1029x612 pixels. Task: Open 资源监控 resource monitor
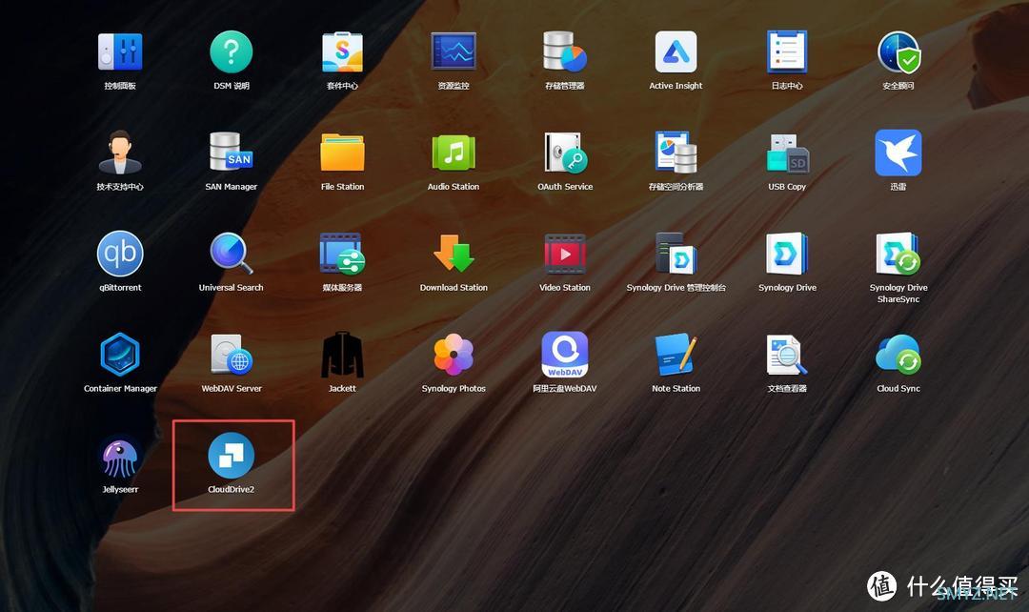454,51
